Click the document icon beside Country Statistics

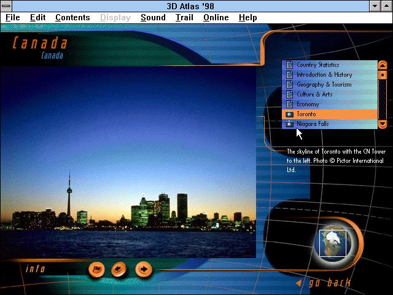(289, 65)
